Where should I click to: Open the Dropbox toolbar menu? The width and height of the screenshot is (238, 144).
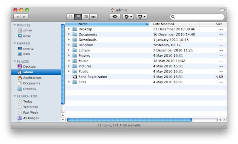[x=141, y=17]
